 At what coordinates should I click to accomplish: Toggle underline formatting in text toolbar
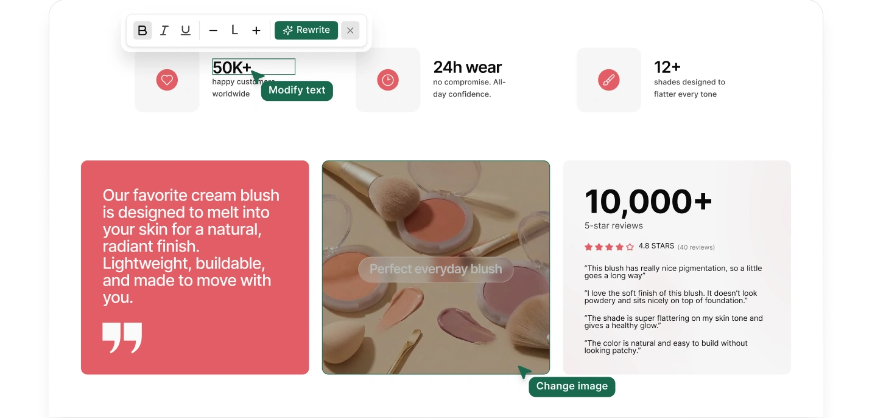click(186, 30)
